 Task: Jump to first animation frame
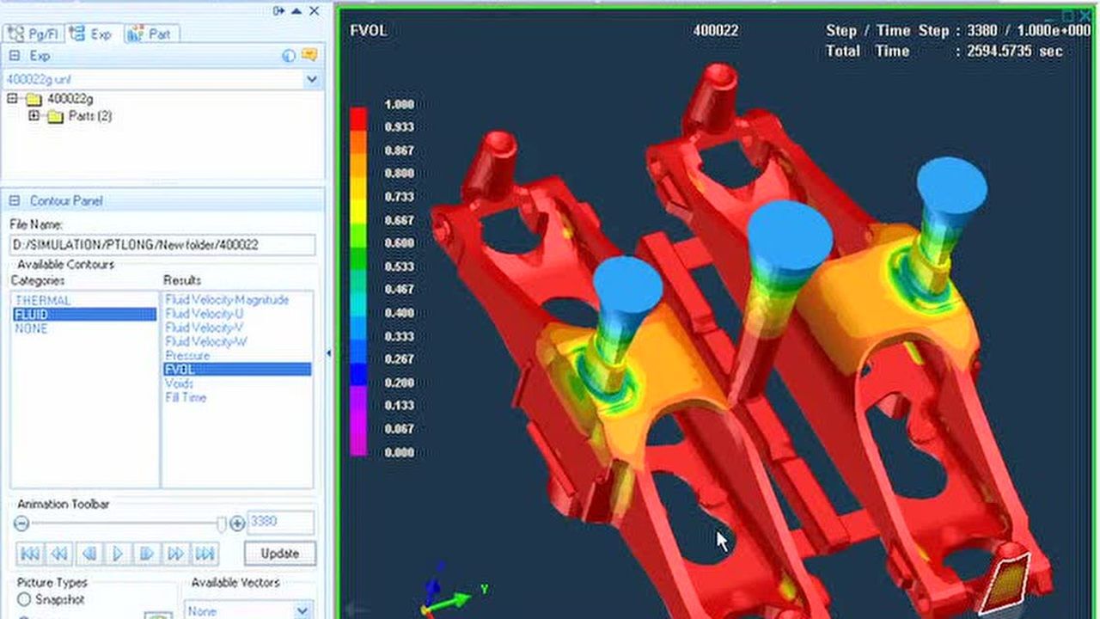point(29,554)
